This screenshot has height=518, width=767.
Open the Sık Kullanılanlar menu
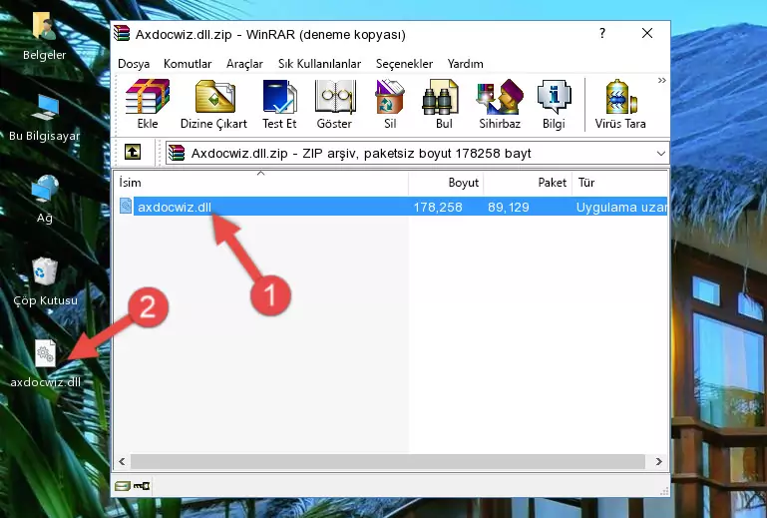[x=319, y=64]
